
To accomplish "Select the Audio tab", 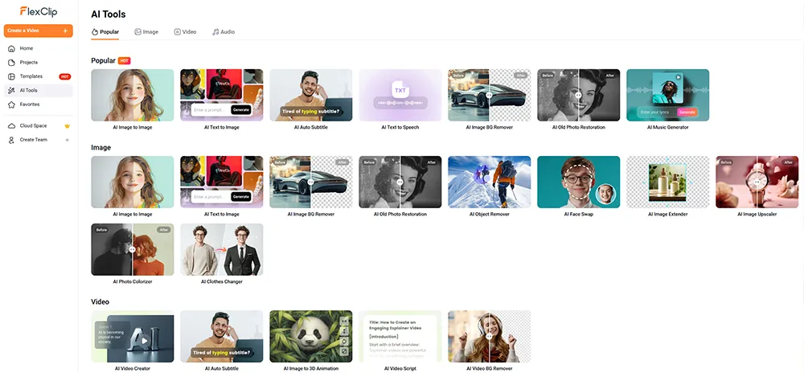I will point(224,32).
